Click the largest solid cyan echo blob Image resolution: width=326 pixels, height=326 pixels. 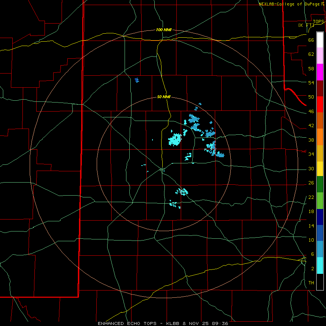[x=175, y=139]
